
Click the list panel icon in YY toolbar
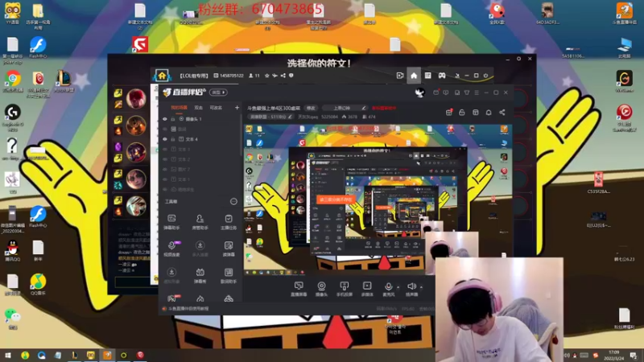click(427, 76)
